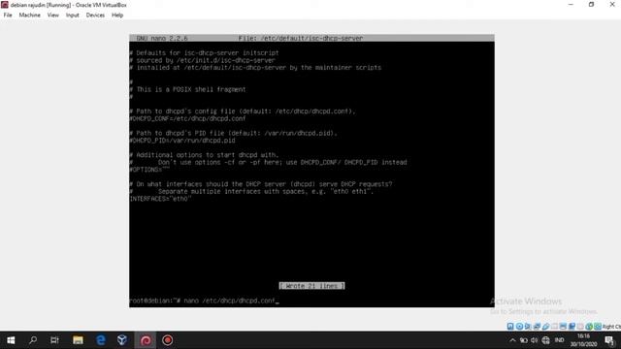This screenshot has height=349, width=621.
Task: Open the Windows notification center
Action: tap(609, 340)
